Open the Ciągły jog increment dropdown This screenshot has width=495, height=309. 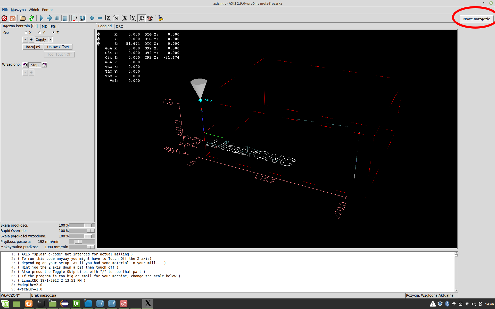pos(51,39)
